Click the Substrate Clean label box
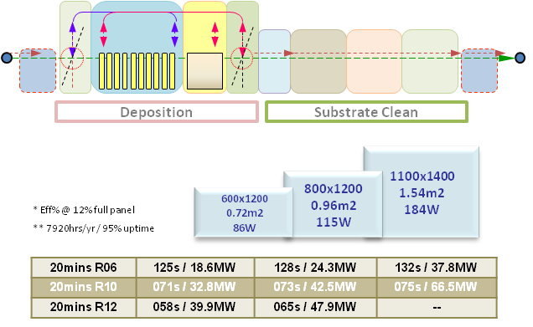Viewport: 533px width, 327px height. click(x=366, y=111)
